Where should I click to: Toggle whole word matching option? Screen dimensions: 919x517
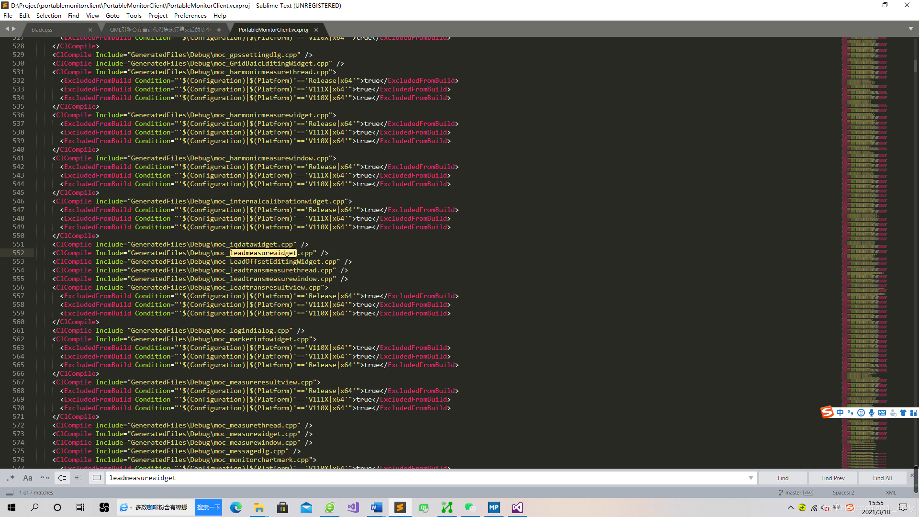(x=45, y=478)
